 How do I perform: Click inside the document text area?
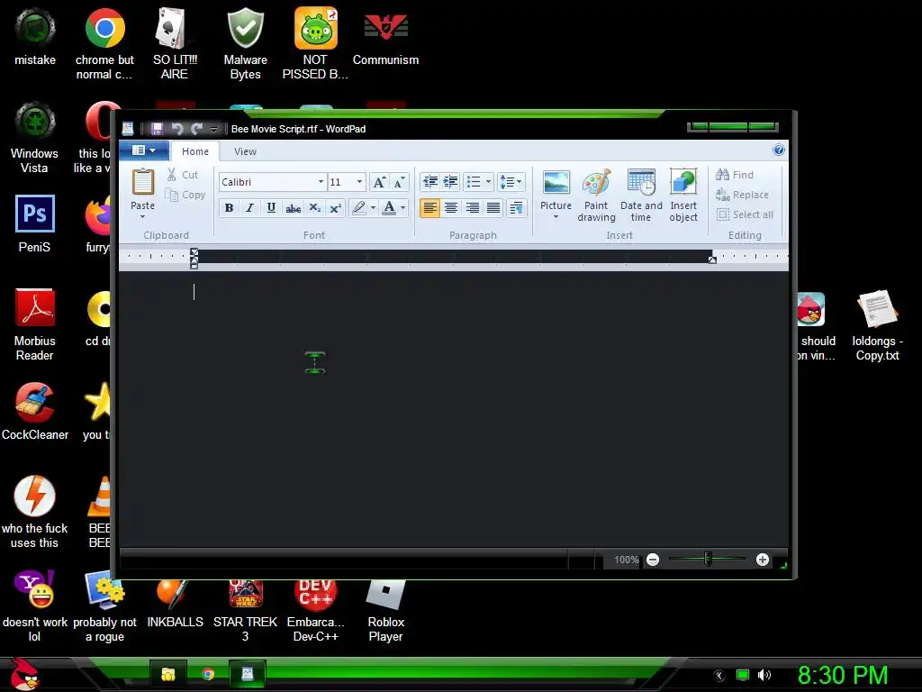[454, 409]
